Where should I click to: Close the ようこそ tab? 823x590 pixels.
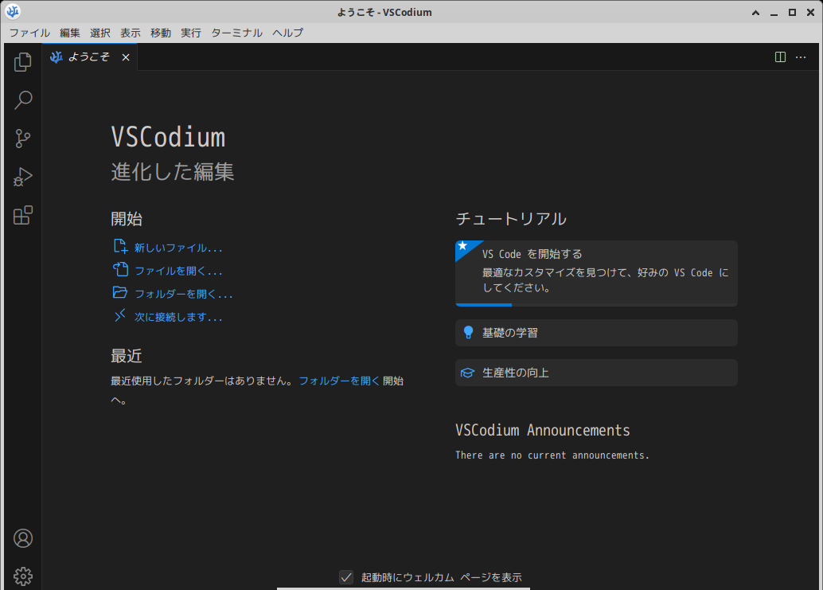click(126, 57)
